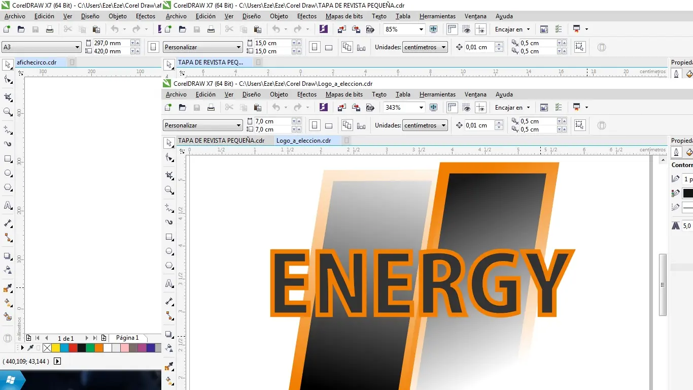Toggle Show Guidelines in Logo_a_eleccion toolbar
693x390 pixels.
pyautogui.click(x=481, y=108)
